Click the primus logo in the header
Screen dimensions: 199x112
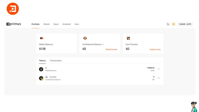[14, 24]
